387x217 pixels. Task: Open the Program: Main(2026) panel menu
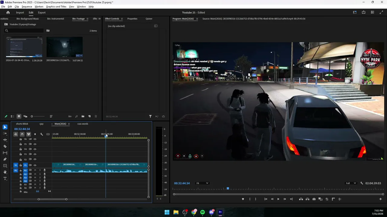tap(197, 19)
